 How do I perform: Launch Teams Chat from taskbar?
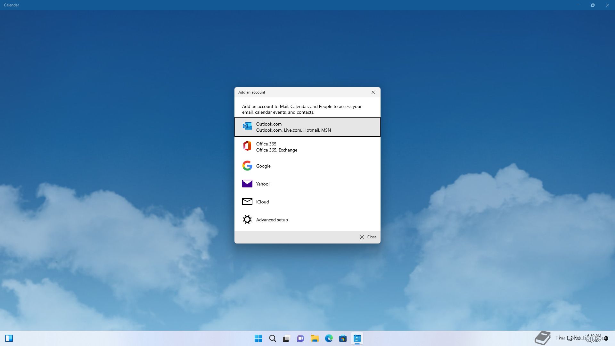point(300,338)
